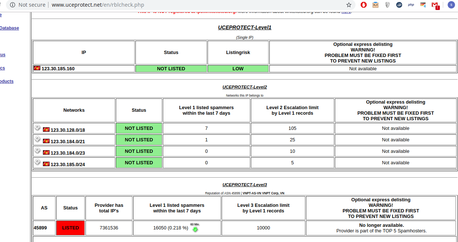Click the UCEPROTECT-Level3 heading
Image resolution: width=458 pixels, height=242 pixels.
tap(245, 185)
